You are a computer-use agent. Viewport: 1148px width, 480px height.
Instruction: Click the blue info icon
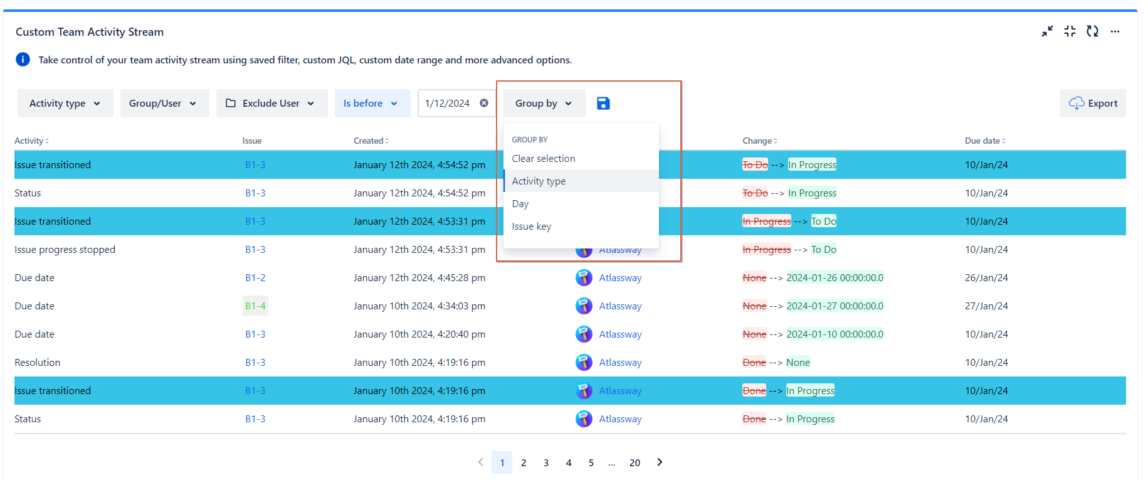[23, 60]
